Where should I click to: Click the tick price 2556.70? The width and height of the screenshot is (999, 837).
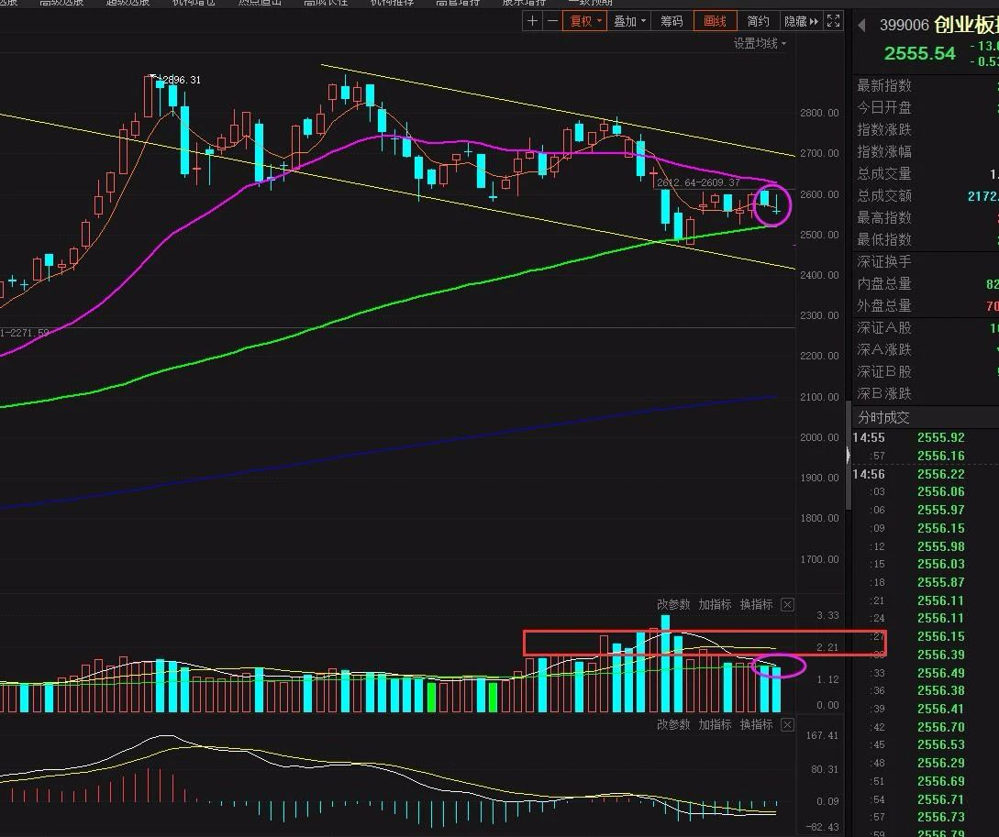(x=940, y=727)
